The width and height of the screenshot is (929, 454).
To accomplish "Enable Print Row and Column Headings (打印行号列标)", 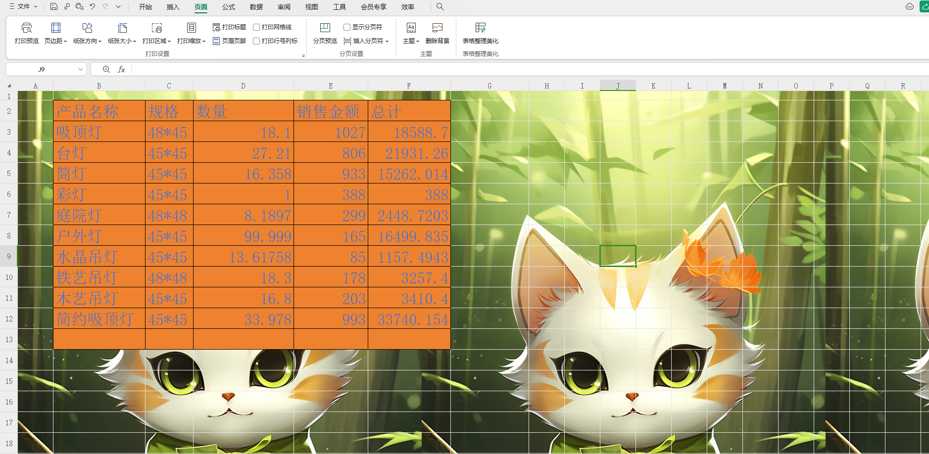I will tap(256, 41).
